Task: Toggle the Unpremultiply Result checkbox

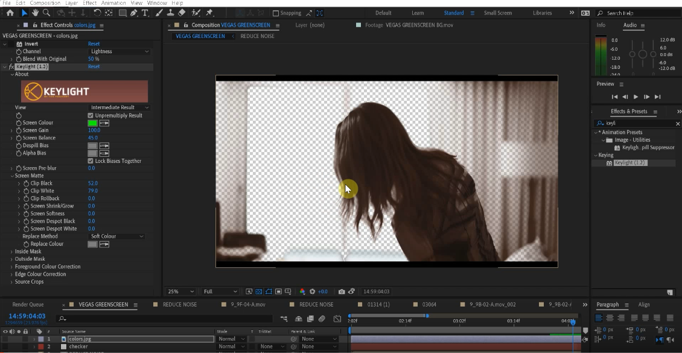Action: tap(91, 116)
